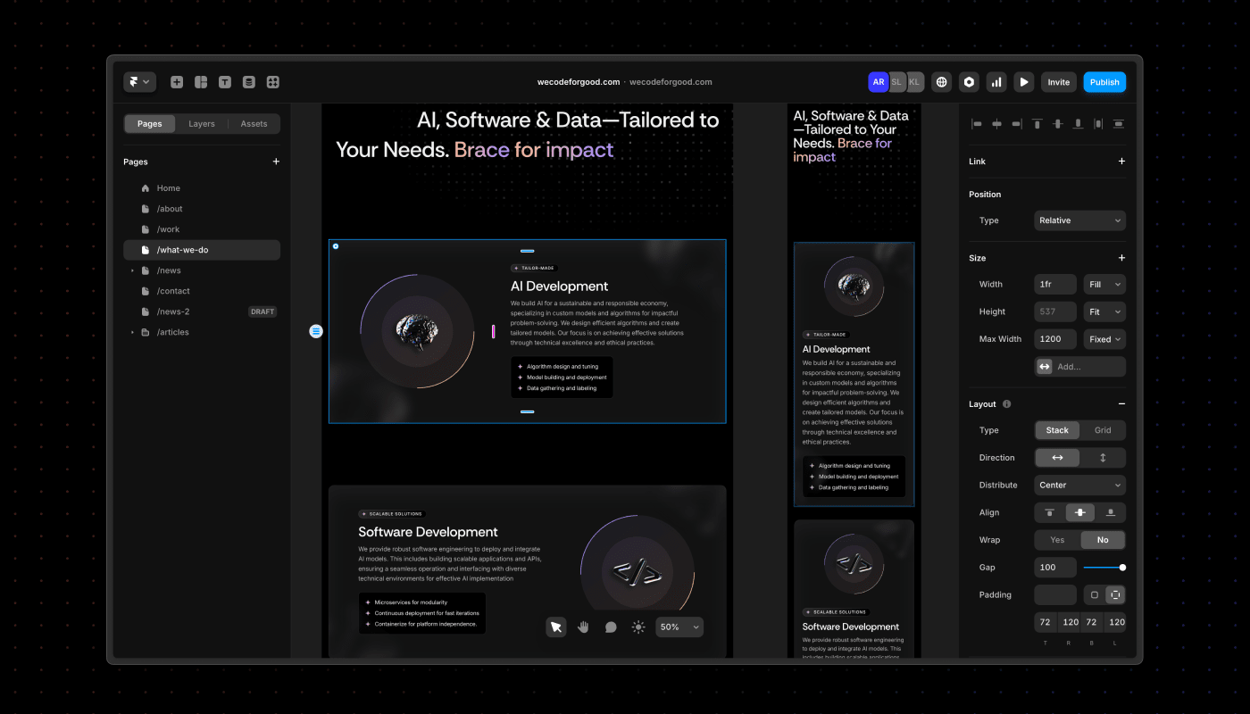Click the Add... size constraint field
Viewport: 1250px width, 714px height.
pyautogui.click(x=1079, y=367)
